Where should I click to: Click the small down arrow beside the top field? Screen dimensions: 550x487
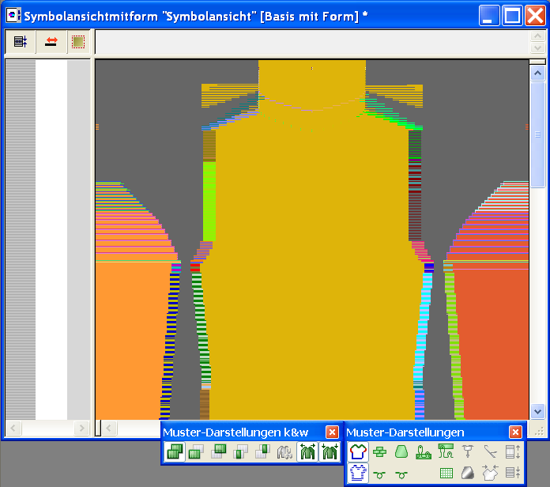tap(537, 47)
